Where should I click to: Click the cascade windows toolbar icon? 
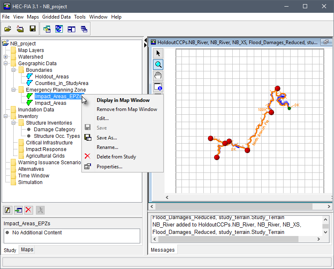pos(84,29)
